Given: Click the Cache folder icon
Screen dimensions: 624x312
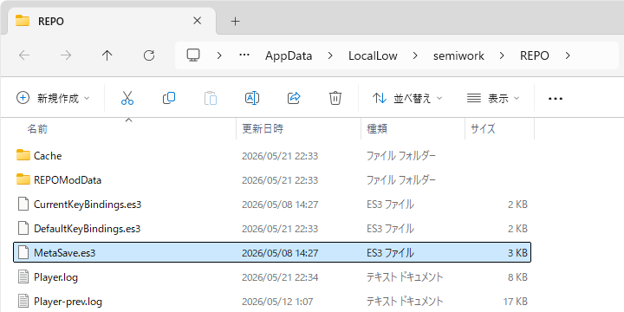Looking at the screenshot, I should click(x=23, y=155).
